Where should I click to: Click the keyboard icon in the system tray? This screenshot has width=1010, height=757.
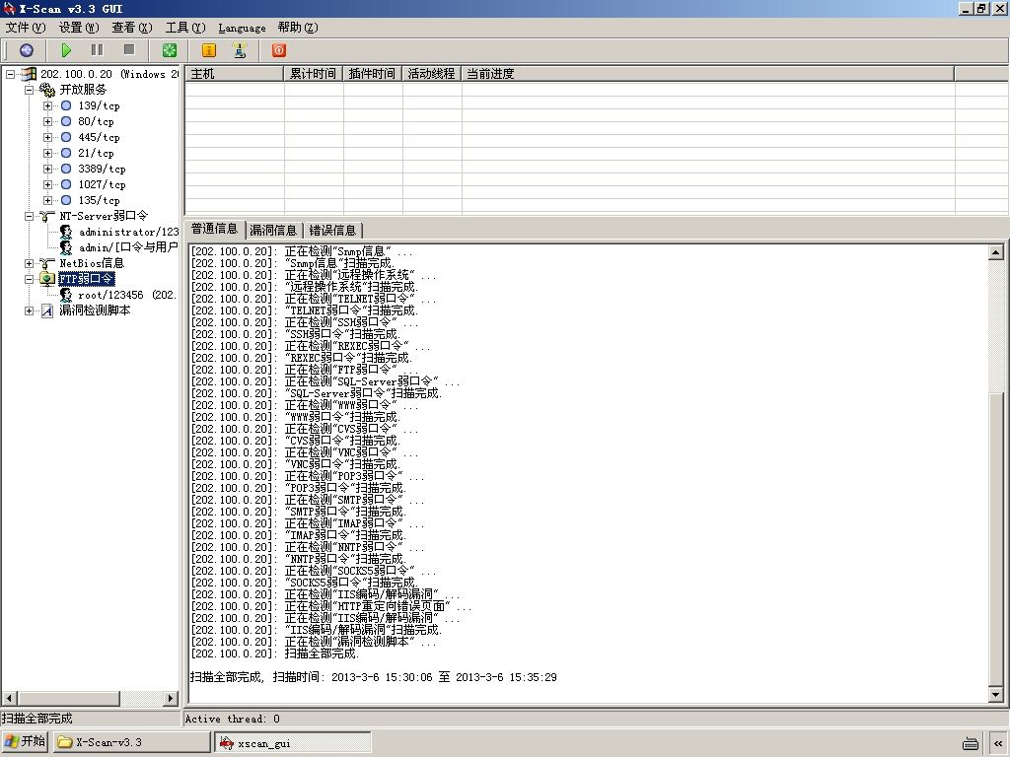click(x=971, y=743)
